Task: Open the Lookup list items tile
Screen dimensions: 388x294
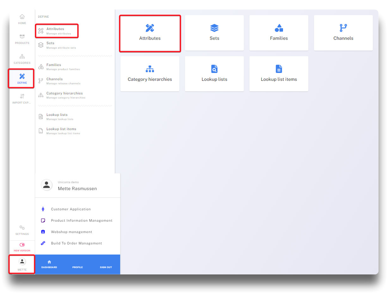Action: (279, 74)
